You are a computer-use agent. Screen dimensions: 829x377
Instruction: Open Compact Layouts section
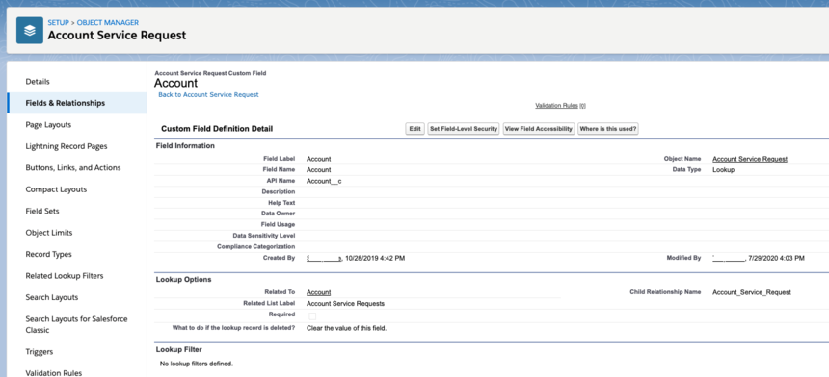point(56,189)
